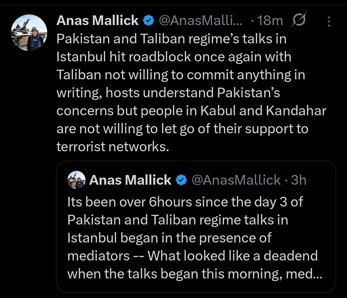Screen dimensions: 347x298
Task: Click small avatar in the quoted tweet
Action: click(76, 180)
